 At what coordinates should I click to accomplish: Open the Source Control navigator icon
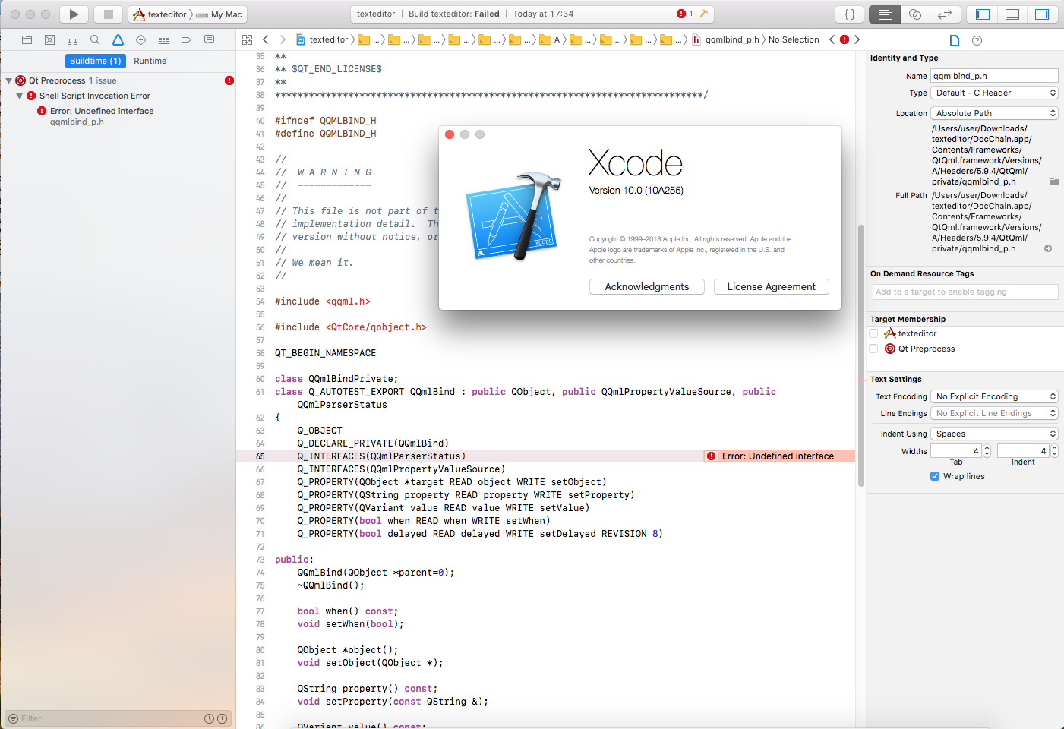point(49,39)
